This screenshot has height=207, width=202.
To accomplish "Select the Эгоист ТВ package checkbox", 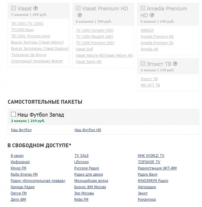I will point(143,63).
